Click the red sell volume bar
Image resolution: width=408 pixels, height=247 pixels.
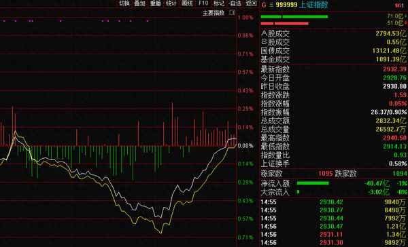(285, 24)
